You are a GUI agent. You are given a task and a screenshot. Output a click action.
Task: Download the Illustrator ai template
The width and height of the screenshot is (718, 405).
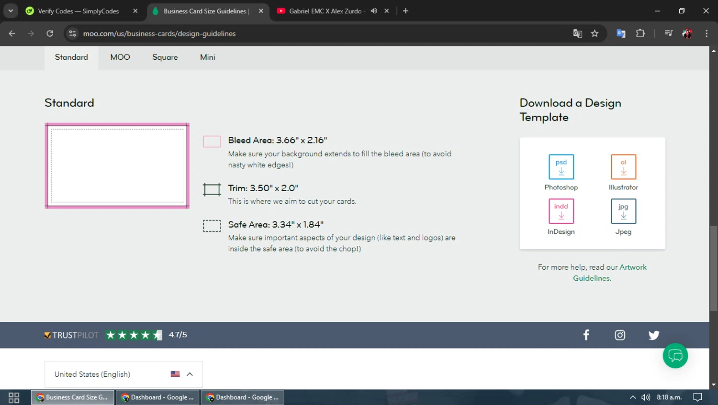point(623,167)
